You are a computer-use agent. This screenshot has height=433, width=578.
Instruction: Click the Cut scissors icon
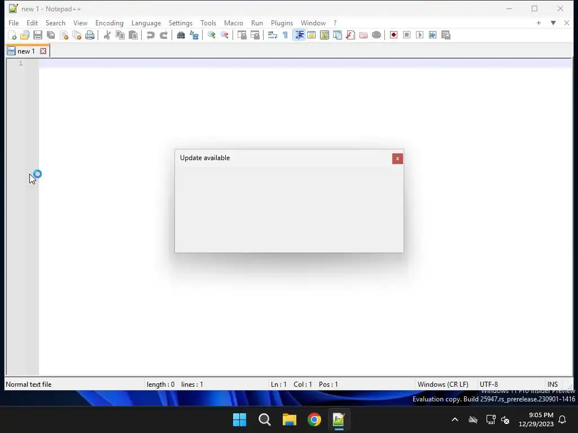[107, 35]
